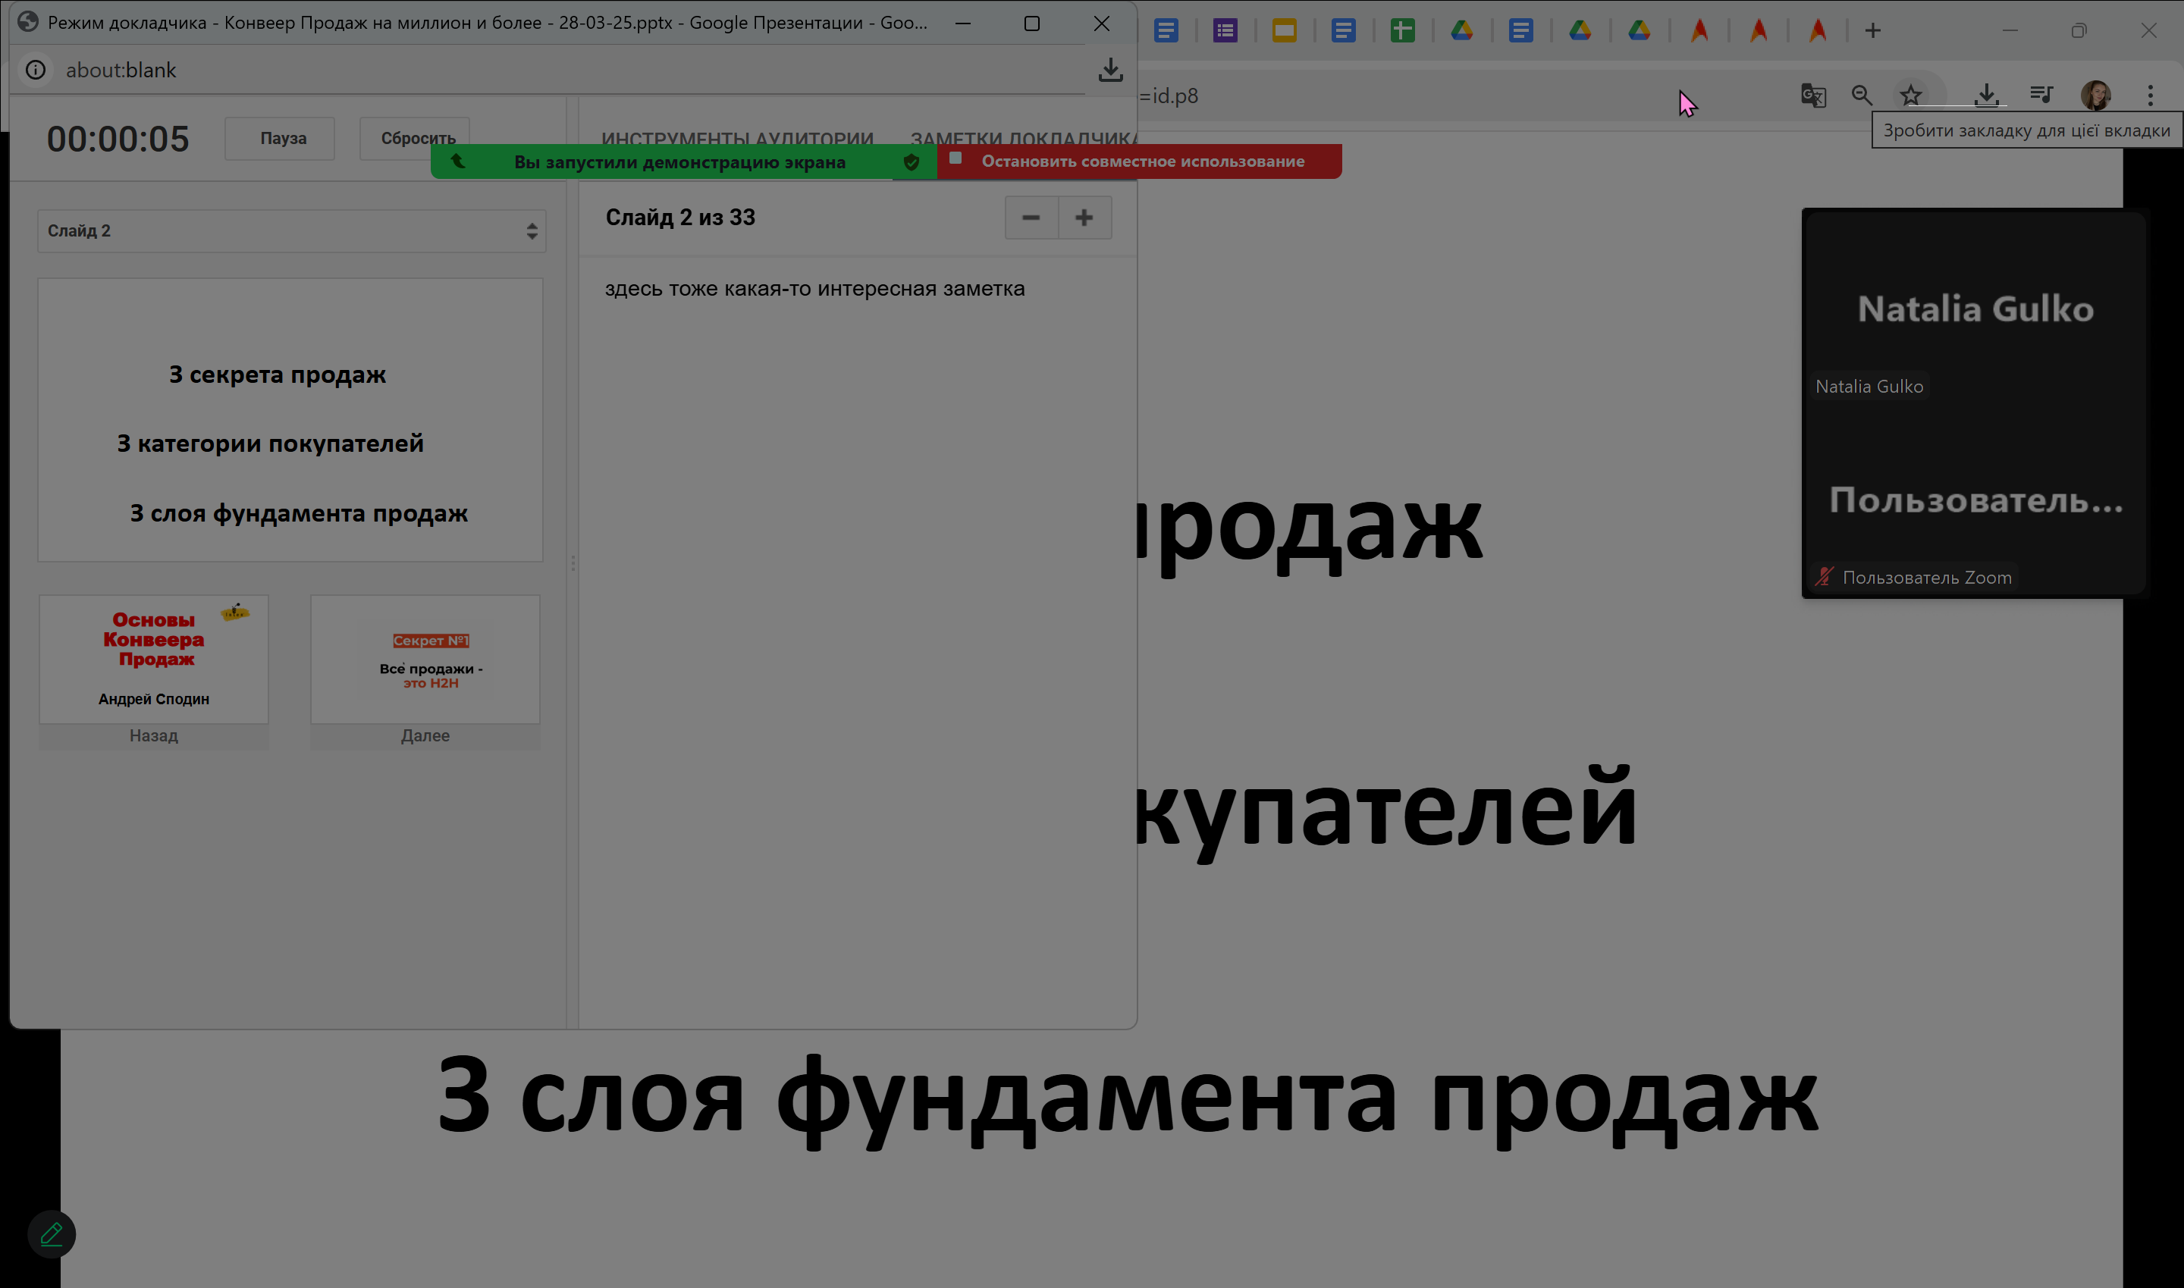Click the Слайд 2 из 33 heading
2184x1288 pixels.
tap(680, 217)
